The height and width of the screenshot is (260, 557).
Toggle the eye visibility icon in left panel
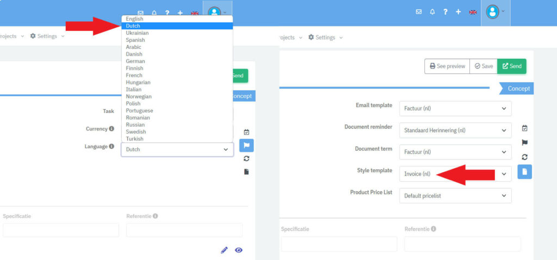click(x=239, y=250)
